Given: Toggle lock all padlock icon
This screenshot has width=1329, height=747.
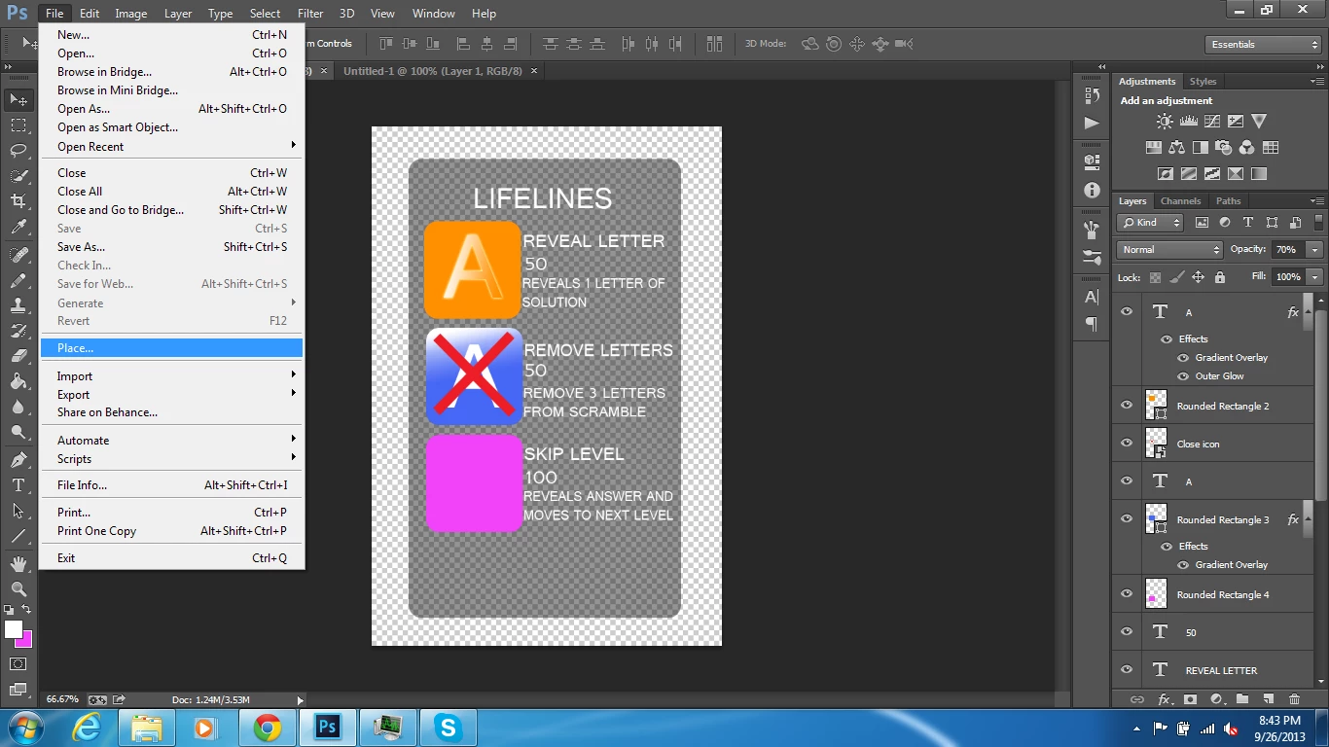Looking at the screenshot, I should click(1220, 277).
